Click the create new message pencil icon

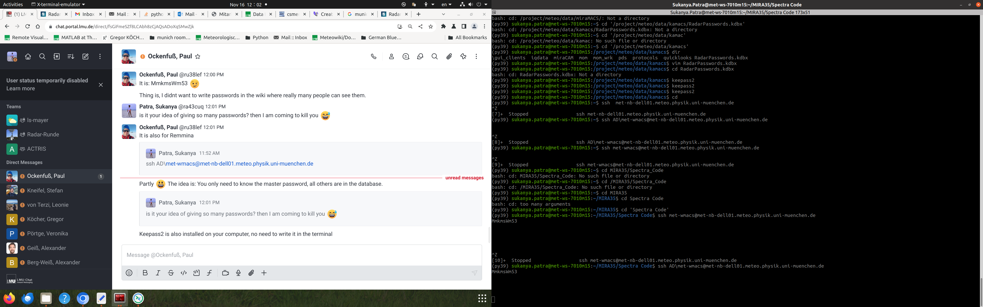pos(86,57)
